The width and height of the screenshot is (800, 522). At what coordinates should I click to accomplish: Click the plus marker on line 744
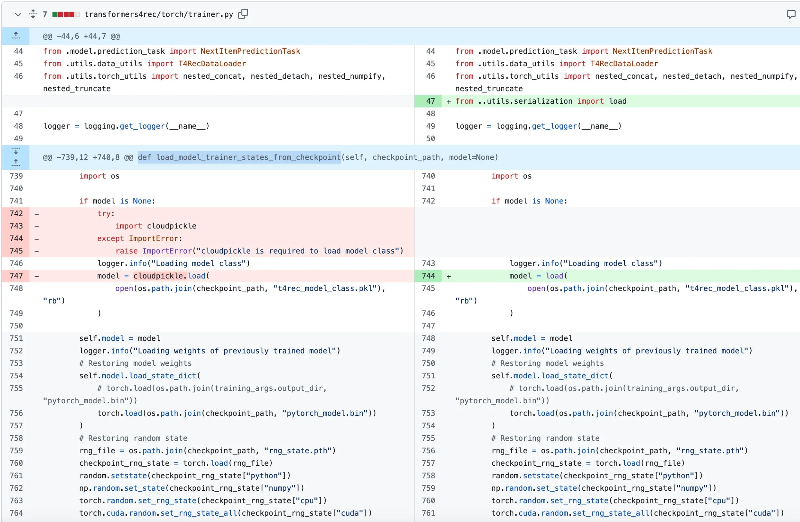(449, 276)
